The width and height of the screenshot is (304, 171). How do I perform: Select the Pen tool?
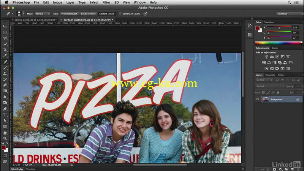tap(5, 109)
